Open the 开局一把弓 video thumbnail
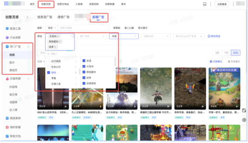This screenshot has width=248, height=143. click(x=224, y=88)
